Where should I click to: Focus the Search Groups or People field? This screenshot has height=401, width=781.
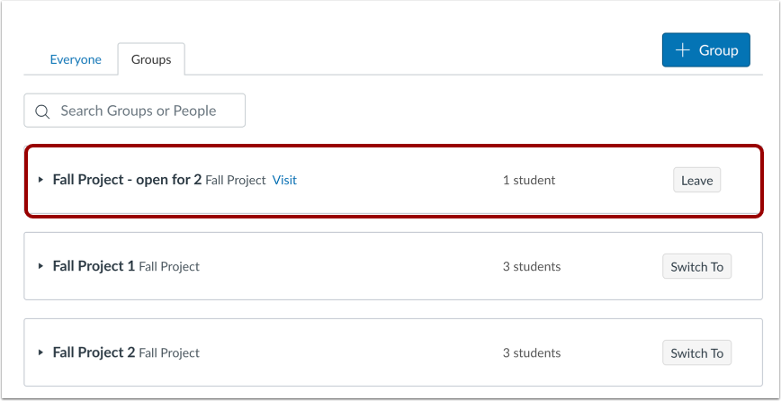[144, 111]
